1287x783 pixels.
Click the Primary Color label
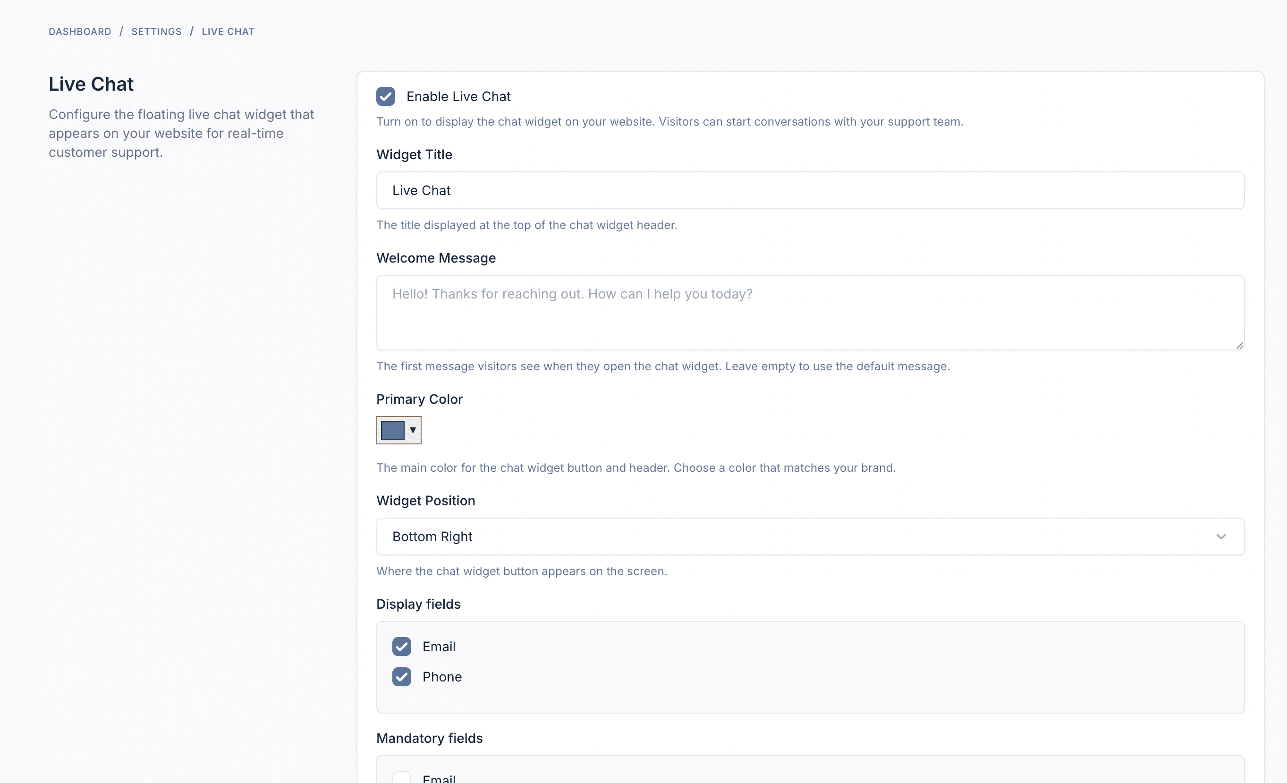419,399
